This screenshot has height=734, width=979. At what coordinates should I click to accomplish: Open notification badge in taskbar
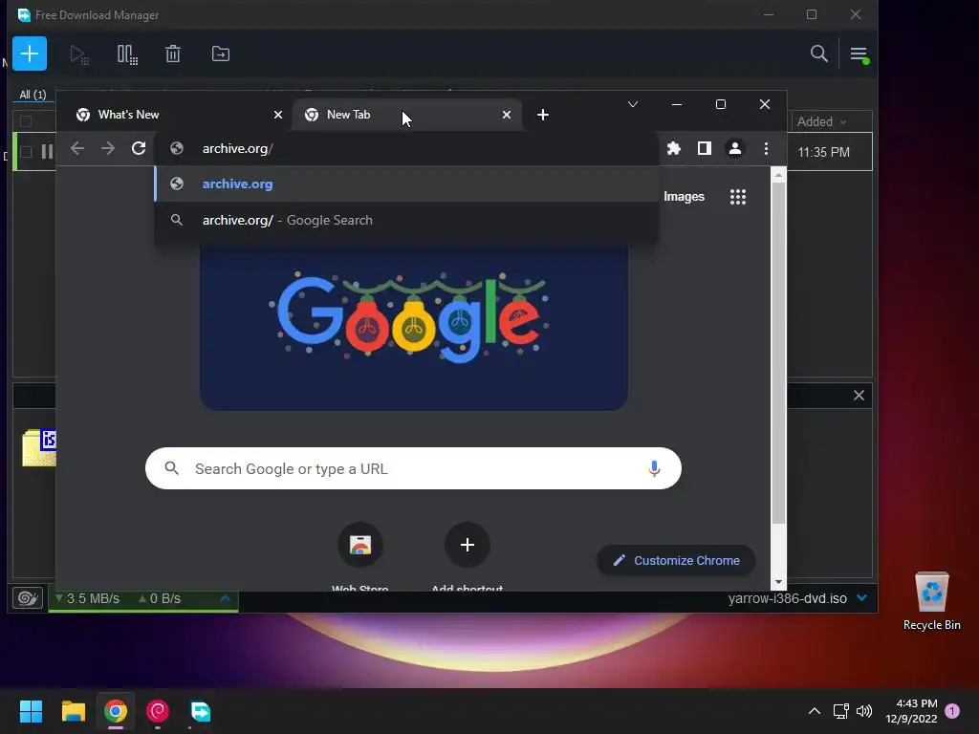[952, 711]
